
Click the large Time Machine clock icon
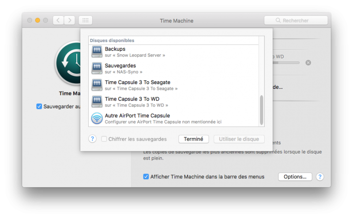(68, 63)
